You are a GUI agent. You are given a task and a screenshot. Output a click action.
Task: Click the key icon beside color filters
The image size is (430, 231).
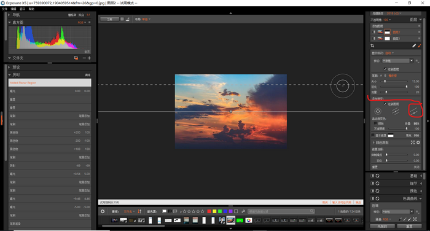point(243,211)
